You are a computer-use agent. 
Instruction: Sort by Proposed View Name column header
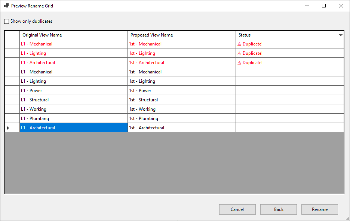coord(181,35)
